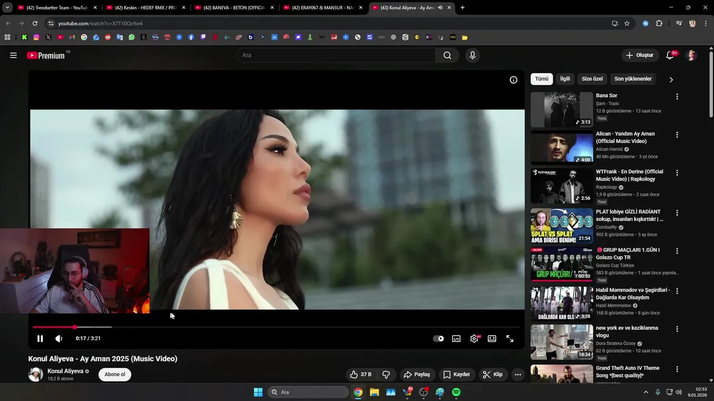The width and height of the screenshot is (714, 401).
Task: Subscribe with Abone ol button
Action: coord(115,374)
